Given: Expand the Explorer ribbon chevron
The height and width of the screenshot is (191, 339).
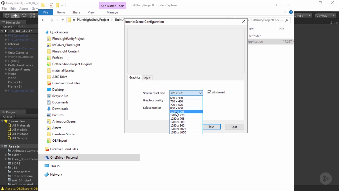Looking at the screenshot, I should [x=285, y=12].
